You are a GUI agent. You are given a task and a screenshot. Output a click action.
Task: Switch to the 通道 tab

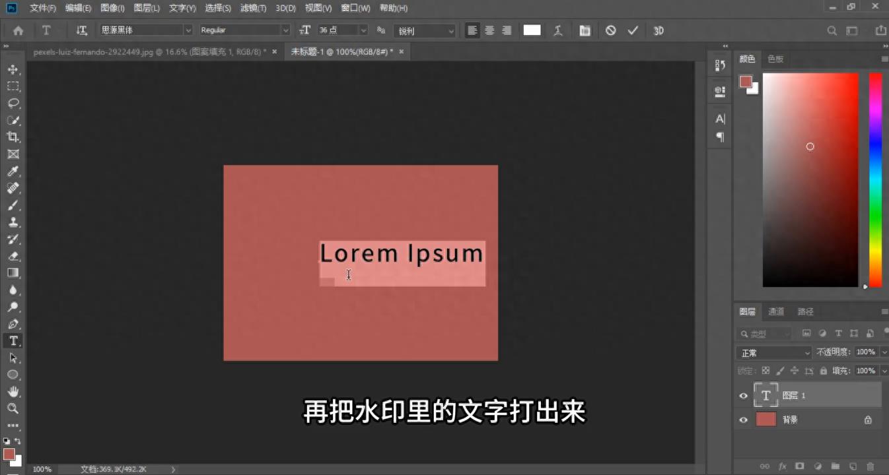coord(776,311)
